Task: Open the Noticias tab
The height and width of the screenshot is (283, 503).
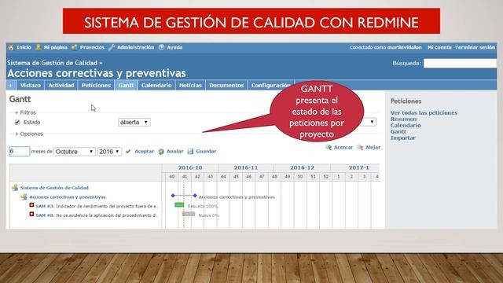Action: 190,86
